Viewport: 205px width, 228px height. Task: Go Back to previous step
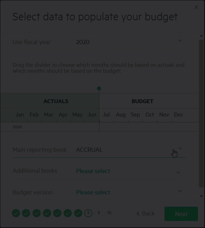(146, 213)
